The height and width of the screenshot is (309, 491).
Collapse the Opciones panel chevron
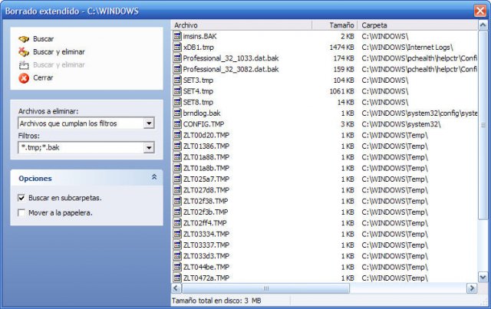point(154,177)
